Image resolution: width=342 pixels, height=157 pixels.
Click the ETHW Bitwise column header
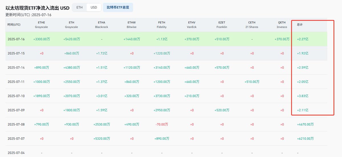click(132, 25)
